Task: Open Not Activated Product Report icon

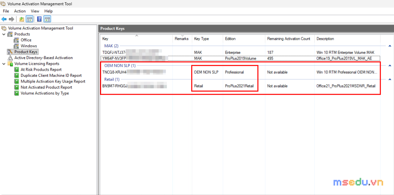Action: click(16, 87)
